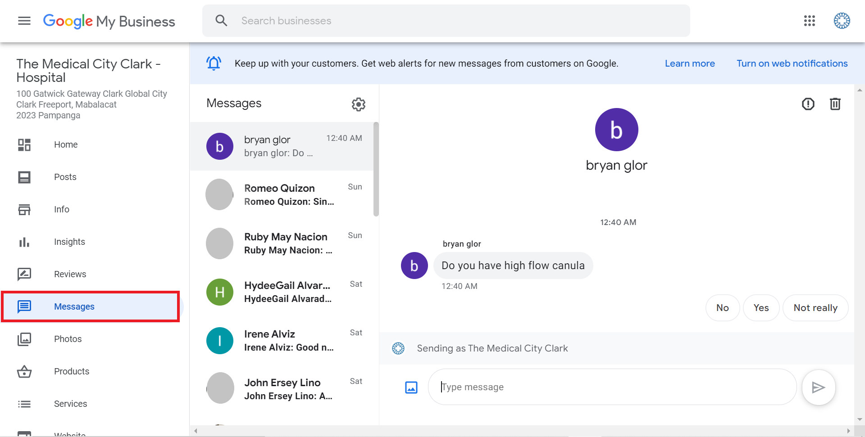
Task: Select Photos in navigation menu
Action: [x=68, y=339]
